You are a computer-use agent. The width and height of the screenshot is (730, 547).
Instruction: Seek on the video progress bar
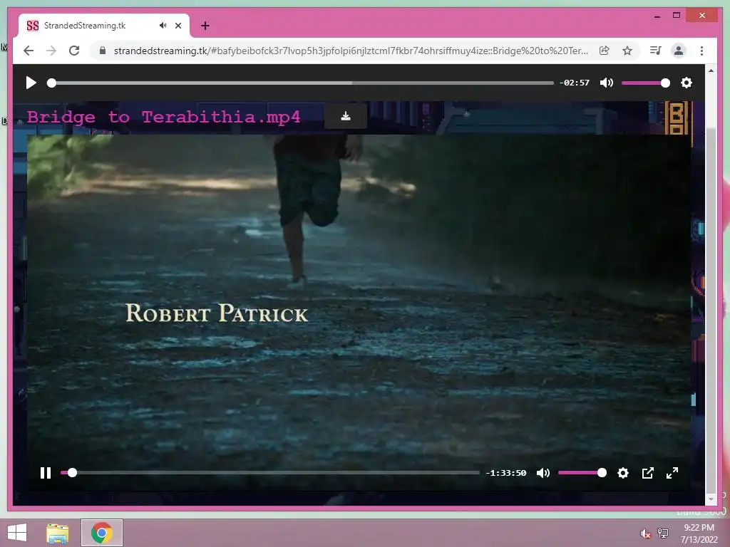click(x=270, y=473)
